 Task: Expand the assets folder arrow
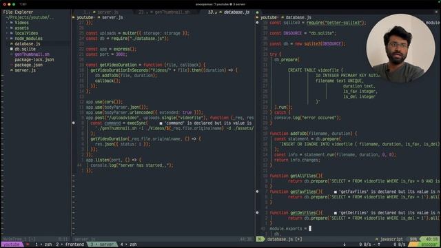tap(7, 28)
